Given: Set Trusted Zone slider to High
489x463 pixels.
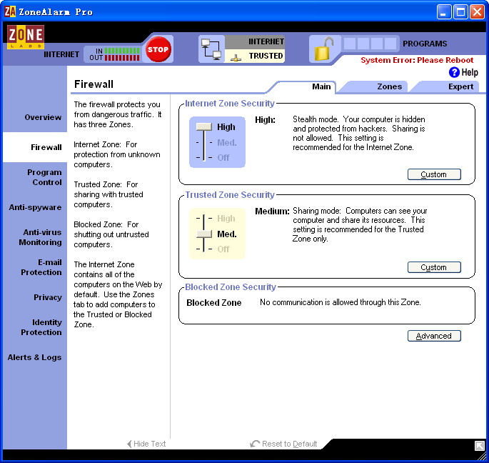Looking at the screenshot, I should click(x=226, y=218).
